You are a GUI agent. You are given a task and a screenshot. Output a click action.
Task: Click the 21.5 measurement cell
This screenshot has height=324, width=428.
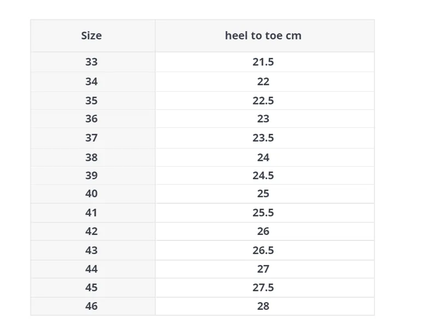pos(263,62)
